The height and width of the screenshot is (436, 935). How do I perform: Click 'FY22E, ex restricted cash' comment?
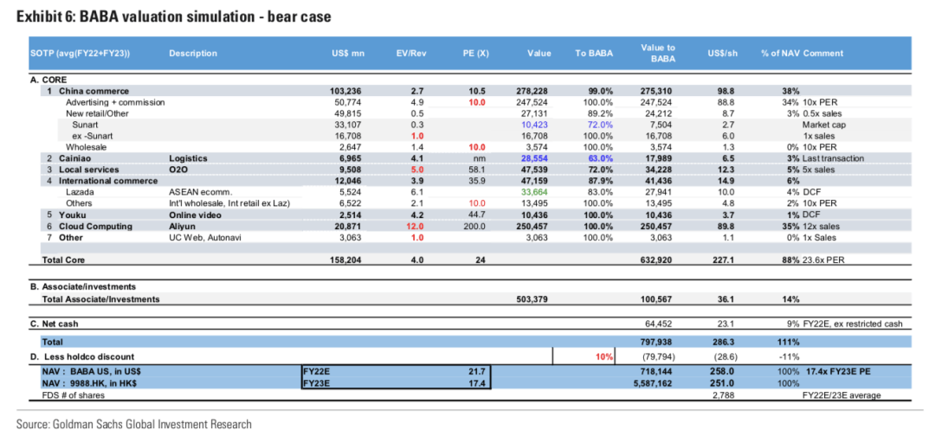pos(853,324)
